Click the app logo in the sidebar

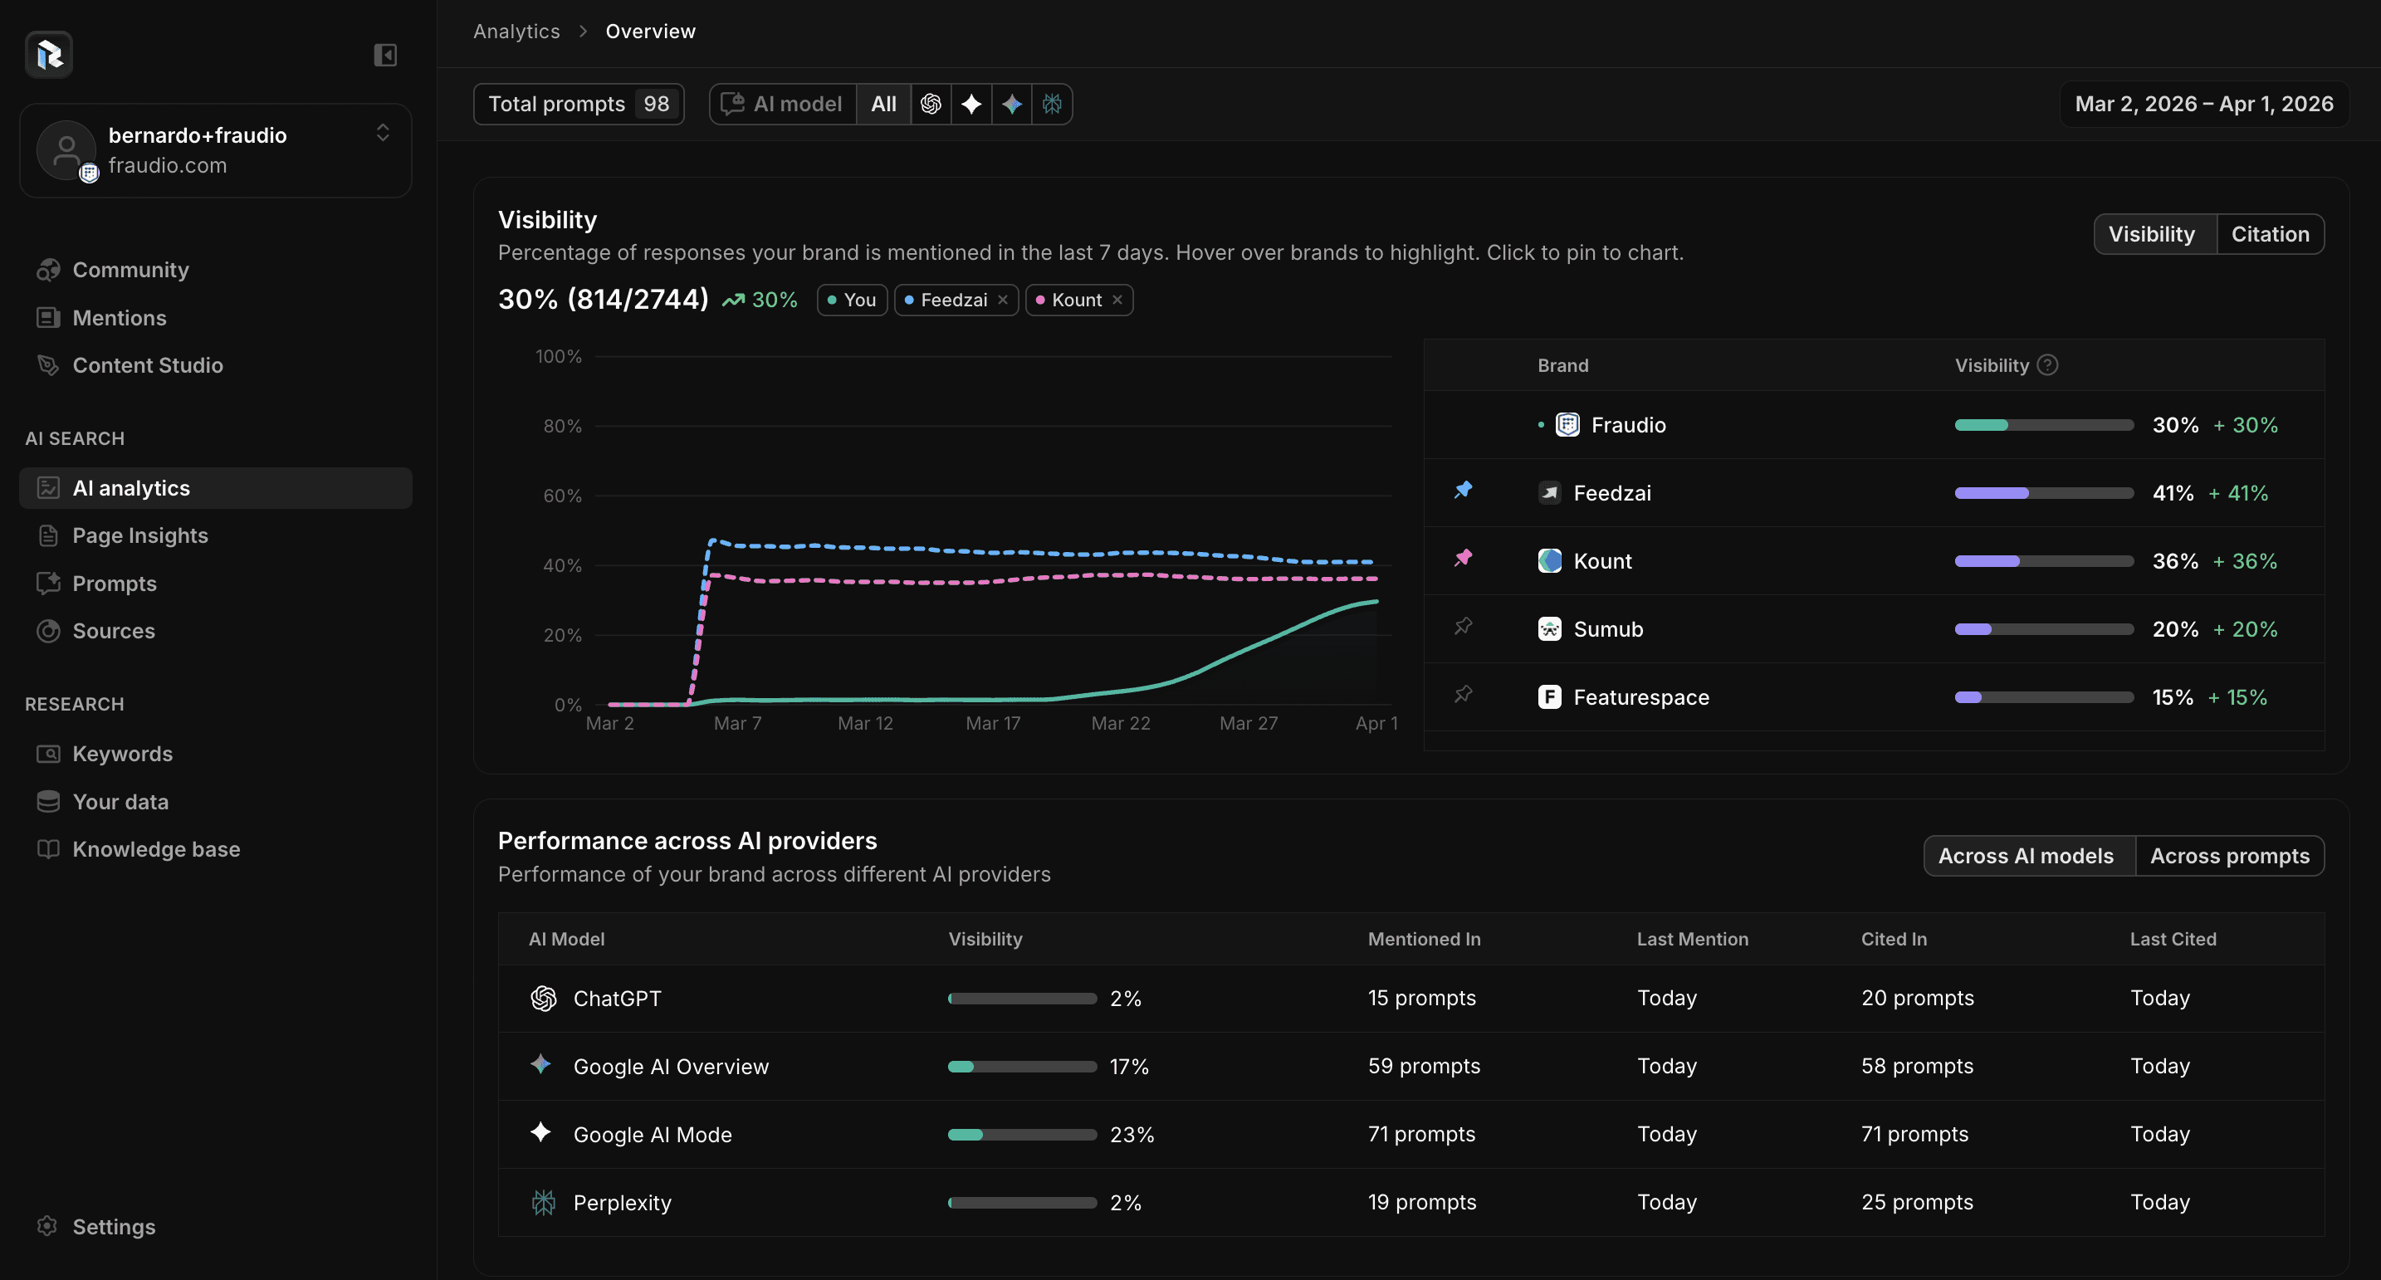(49, 55)
